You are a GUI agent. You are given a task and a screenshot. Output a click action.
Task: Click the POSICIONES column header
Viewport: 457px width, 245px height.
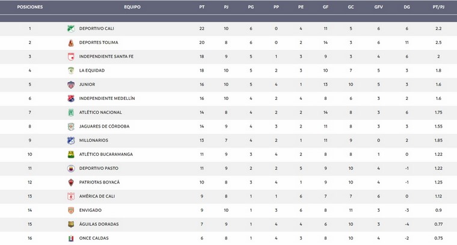coord(29,7)
